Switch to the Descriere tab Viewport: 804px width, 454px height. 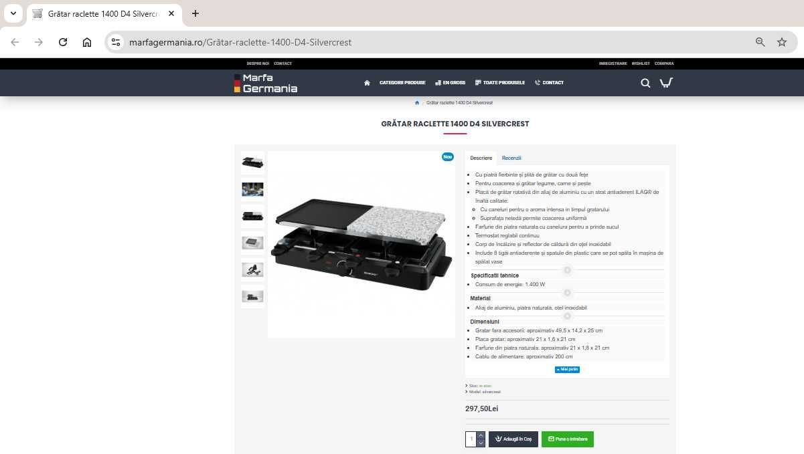point(481,158)
